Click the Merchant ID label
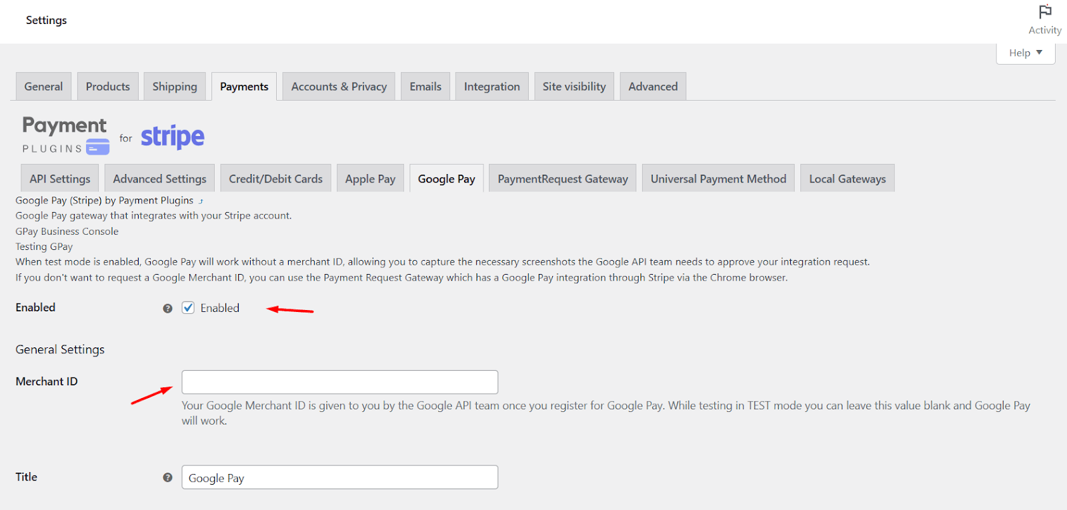 tap(47, 381)
